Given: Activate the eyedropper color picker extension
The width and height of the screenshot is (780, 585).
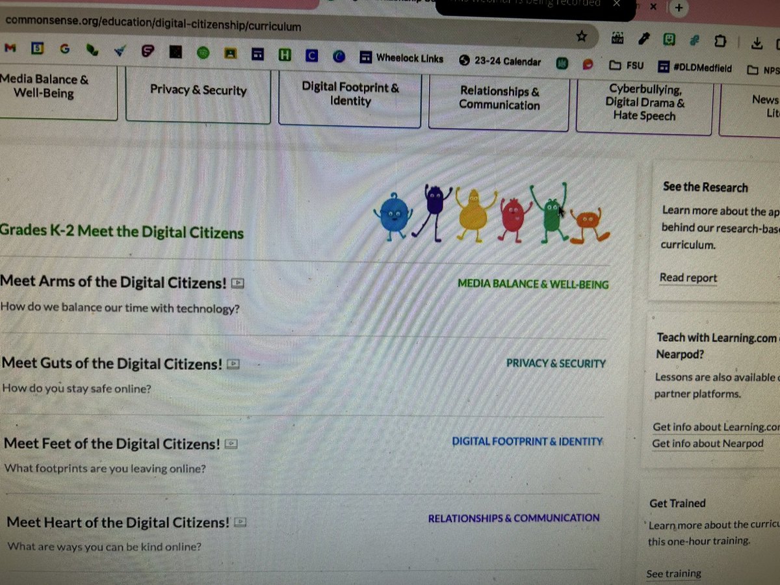Looking at the screenshot, I should [643, 39].
